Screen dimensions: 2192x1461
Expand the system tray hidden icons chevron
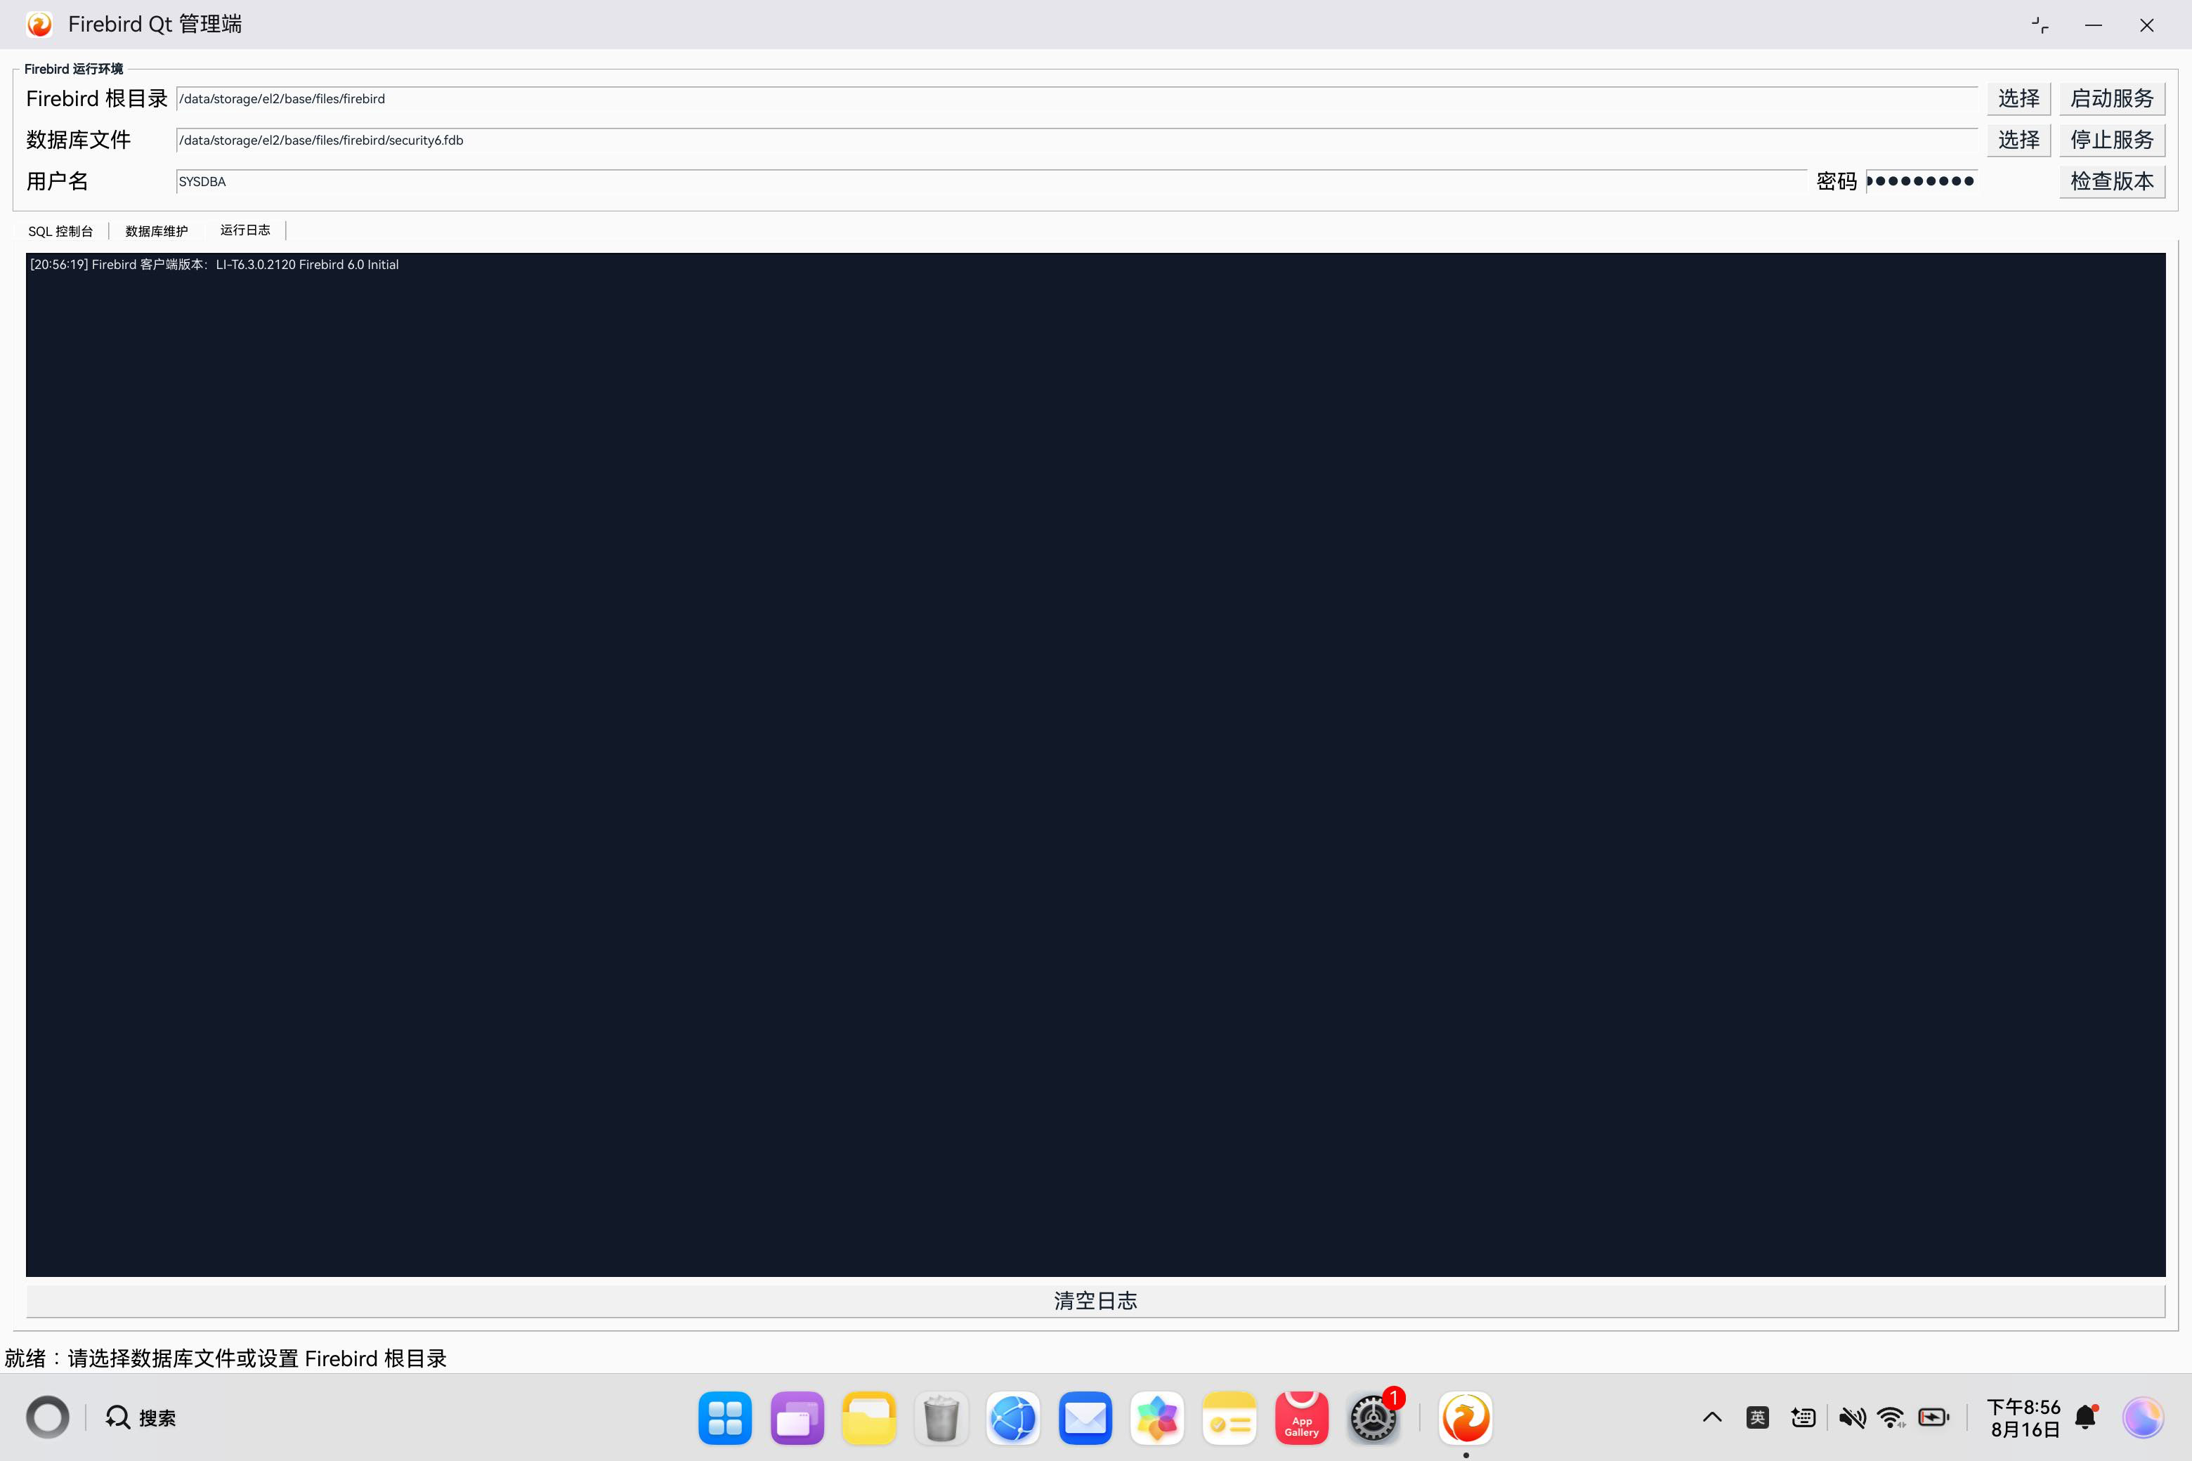pos(1712,1418)
